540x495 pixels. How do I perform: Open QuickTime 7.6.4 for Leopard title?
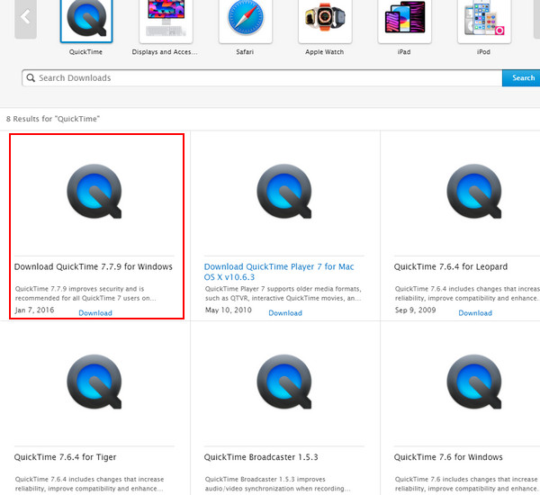tap(451, 266)
